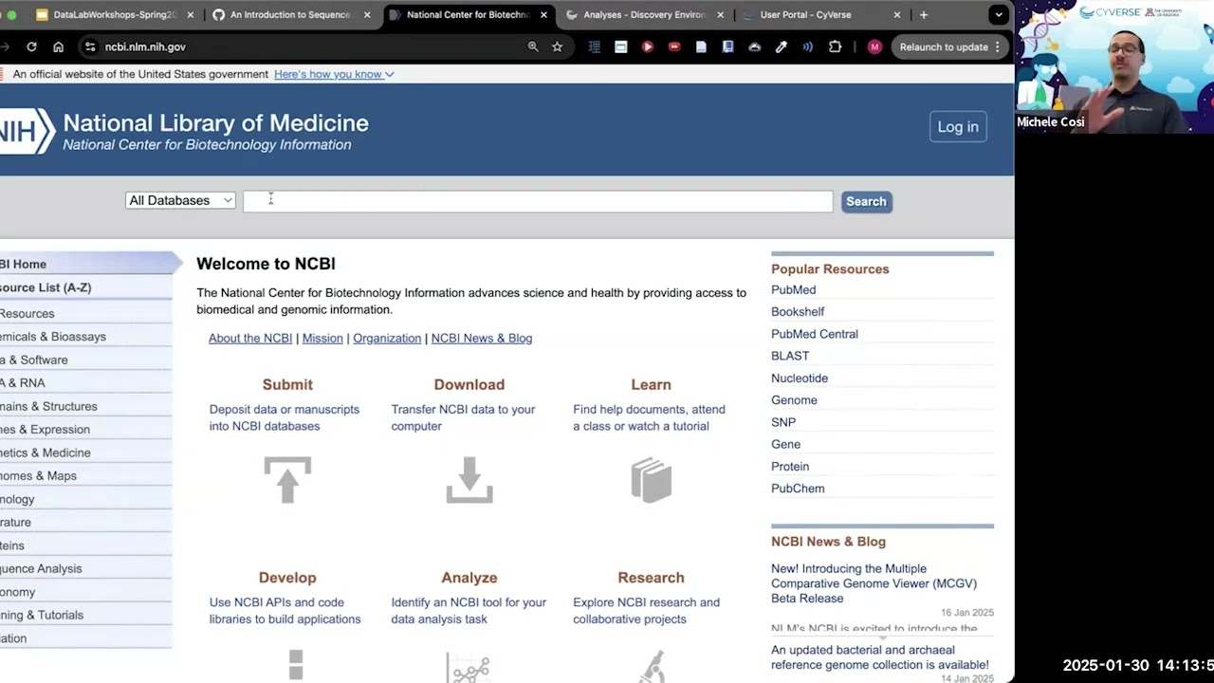Open Bookshelf in Popular Resources

[x=798, y=311]
